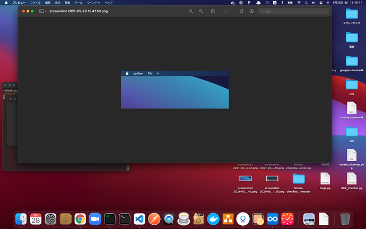This screenshot has height=229, width=366.
Task: Open the 編集 menu
Action: pyautogui.click(x=48, y=3)
